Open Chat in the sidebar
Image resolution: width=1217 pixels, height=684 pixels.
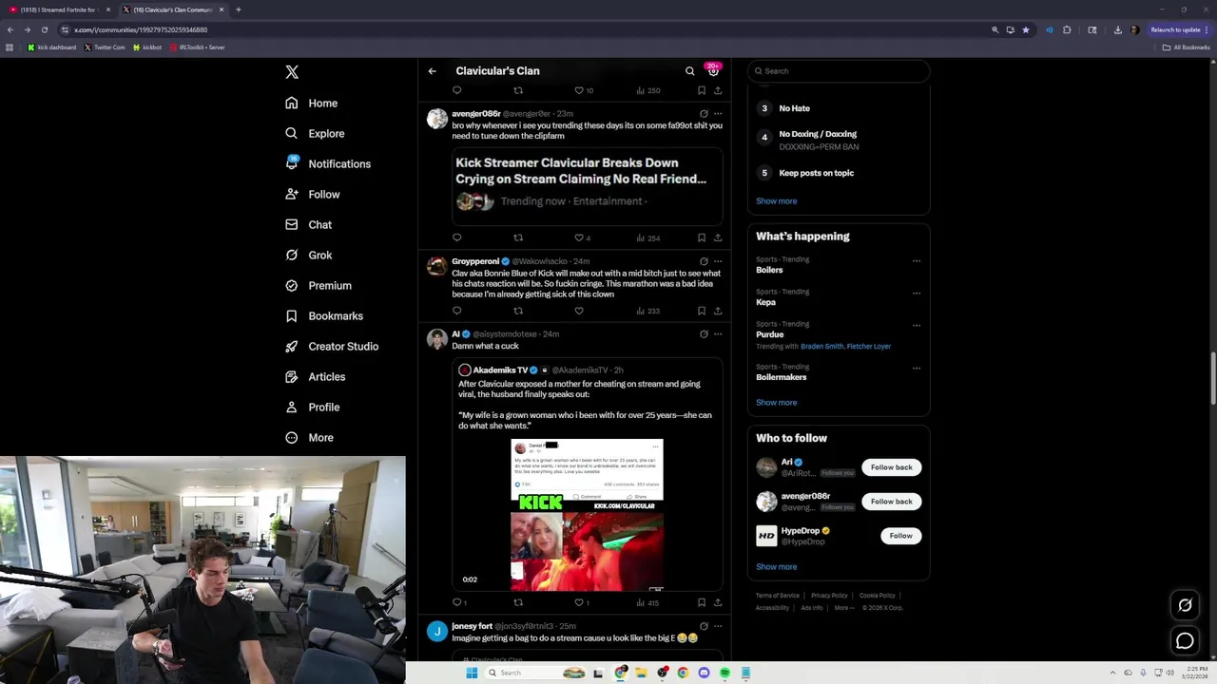(308, 224)
